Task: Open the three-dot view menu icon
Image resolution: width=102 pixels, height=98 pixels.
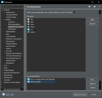Action: point(99,7)
